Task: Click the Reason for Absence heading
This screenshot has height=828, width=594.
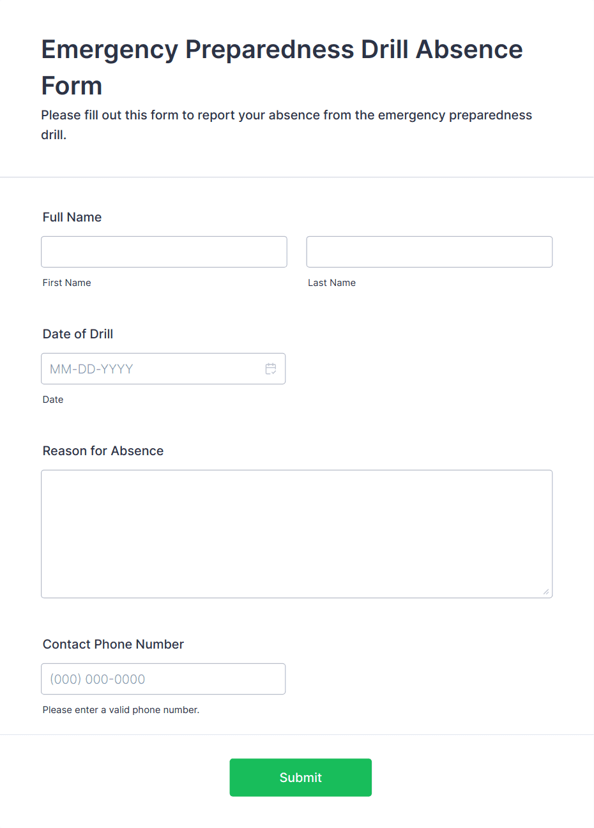Action: pos(103,451)
